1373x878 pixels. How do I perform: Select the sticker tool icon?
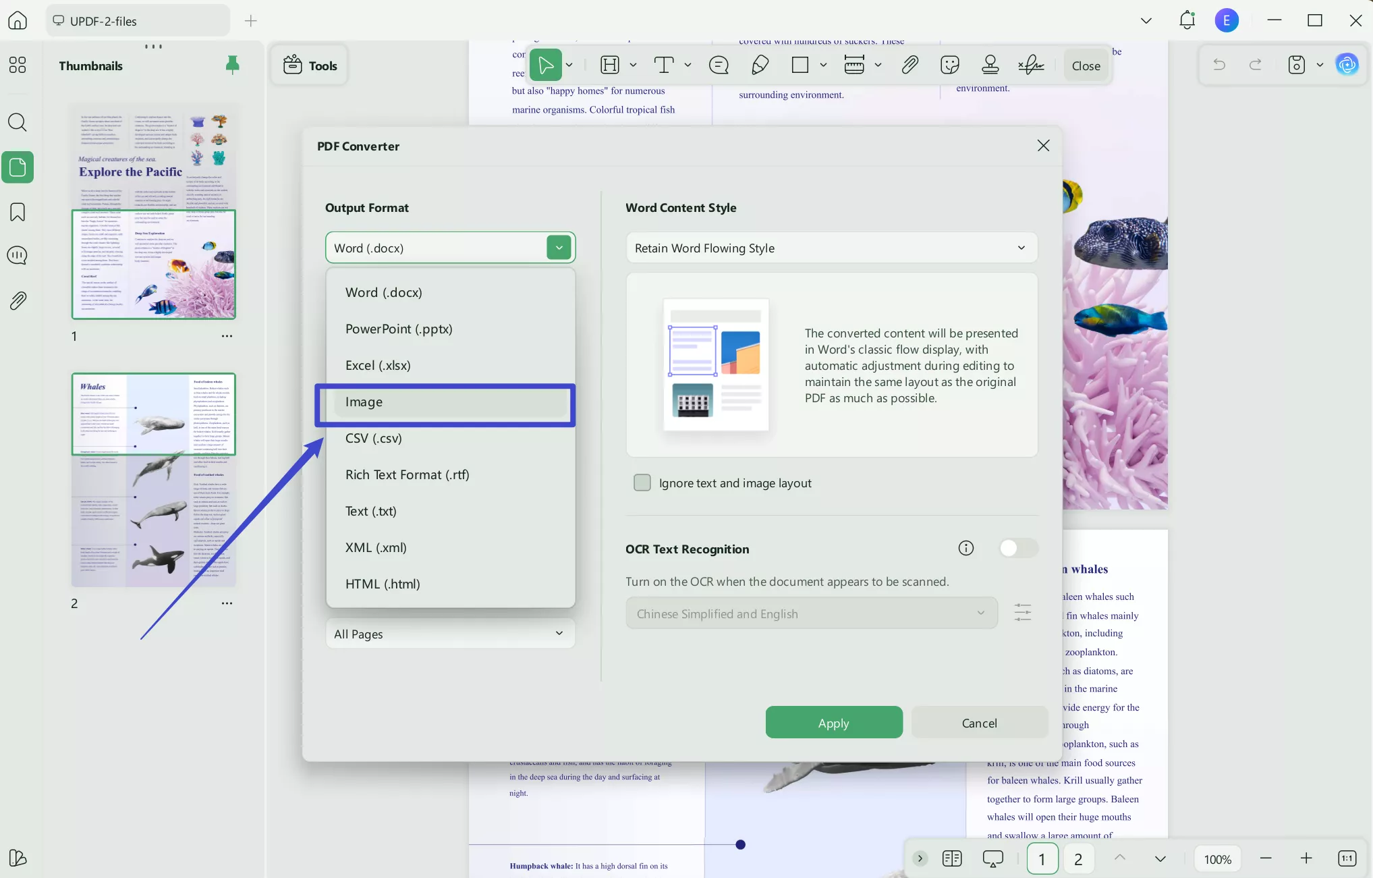click(x=949, y=65)
